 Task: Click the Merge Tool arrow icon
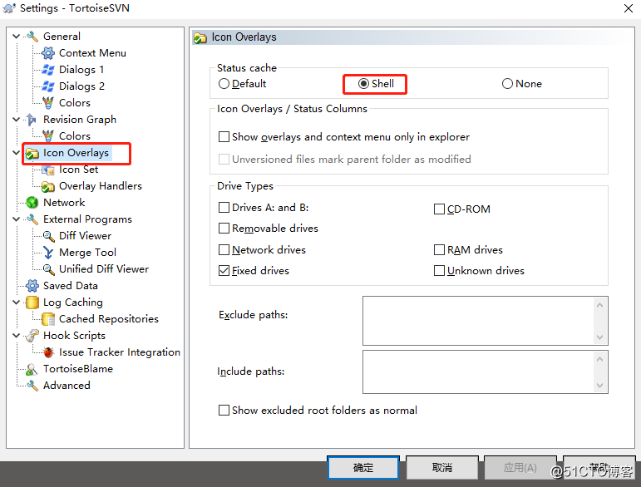(x=48, y=253)
